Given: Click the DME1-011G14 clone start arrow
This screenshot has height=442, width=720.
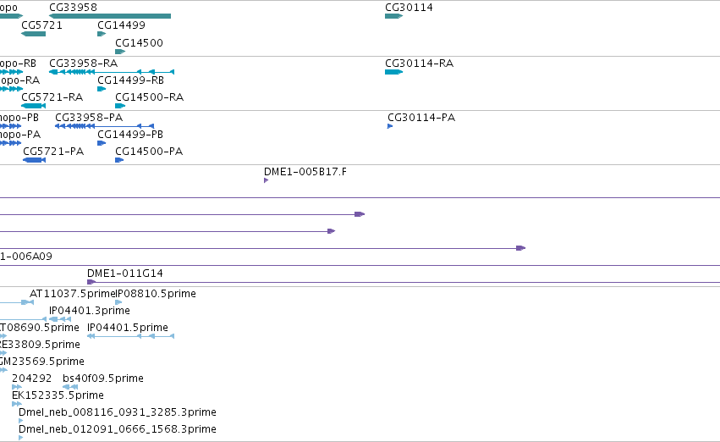Looking at the screenshot, I should (91, 282).
